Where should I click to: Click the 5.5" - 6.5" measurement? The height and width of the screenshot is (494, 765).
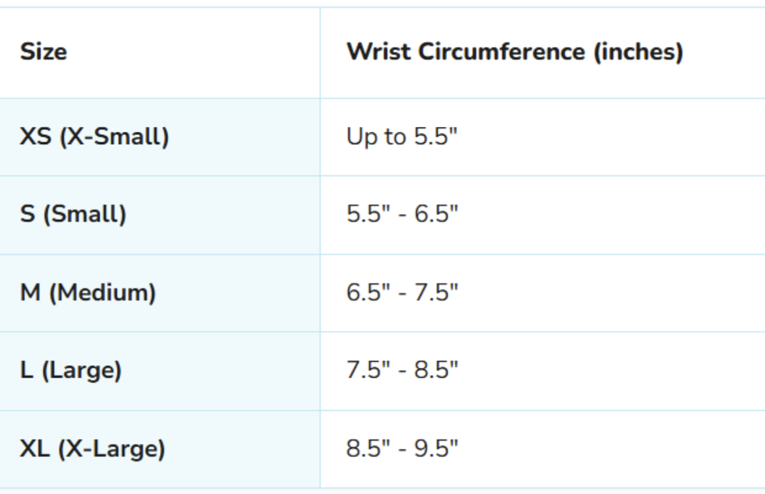[402, 215]
